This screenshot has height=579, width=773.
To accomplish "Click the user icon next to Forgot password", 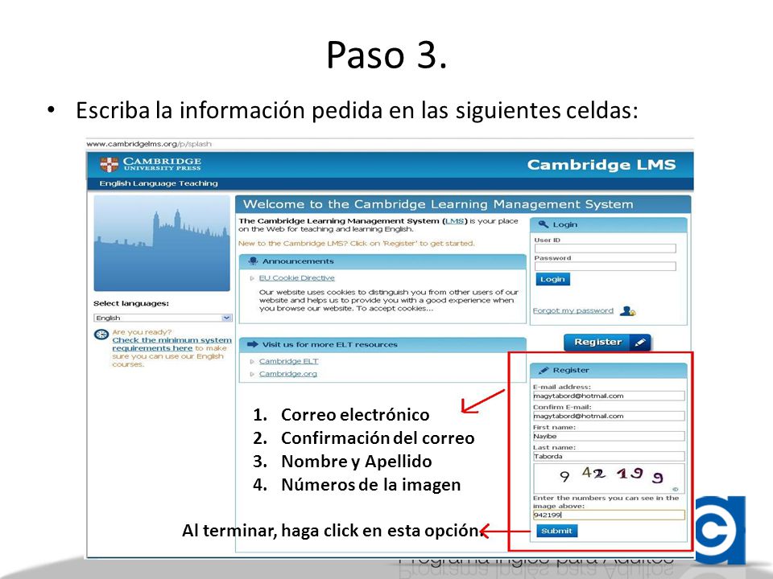I will pos(627,311).
